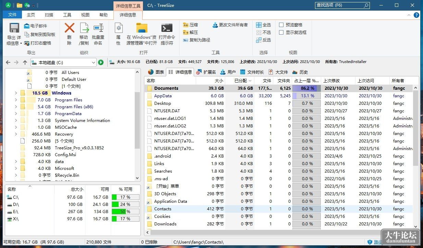Viewport: 423px width, 248px height.
Task: Expand the Recovery folder node
Action: [16, 134]
